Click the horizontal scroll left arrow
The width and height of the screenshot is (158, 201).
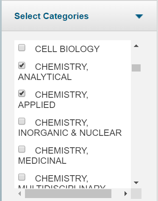[19, 193]
